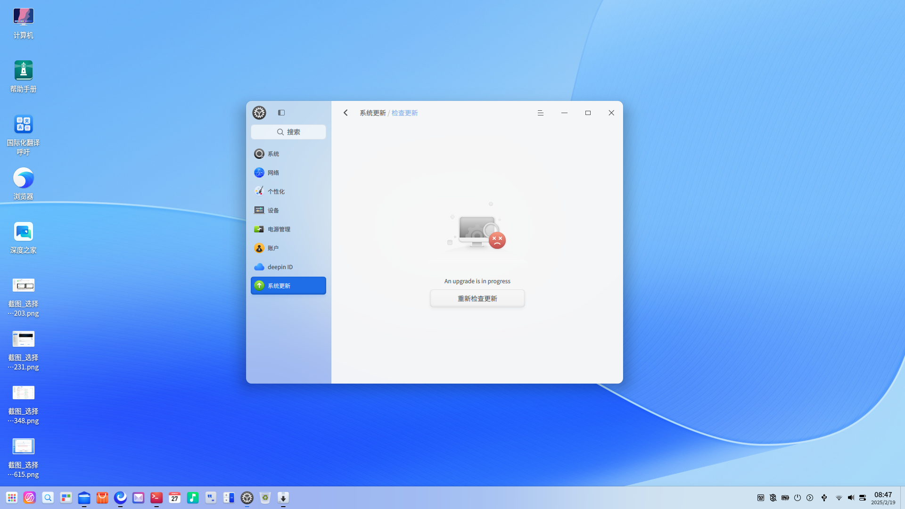Open the calculator in the dock
Screen dimensions: 905x509
coord(229,498)
